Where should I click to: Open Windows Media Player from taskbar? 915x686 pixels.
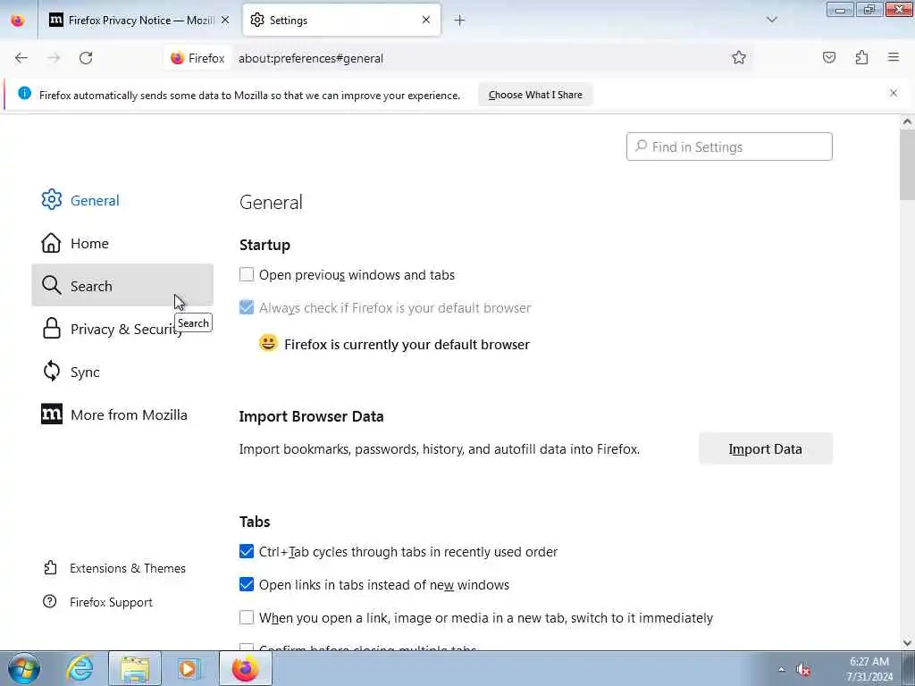(189, 668)
